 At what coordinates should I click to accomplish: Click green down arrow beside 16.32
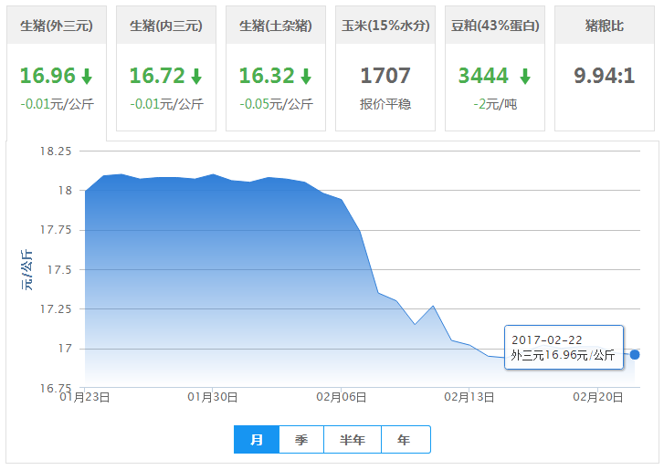[x=306, y=77]
